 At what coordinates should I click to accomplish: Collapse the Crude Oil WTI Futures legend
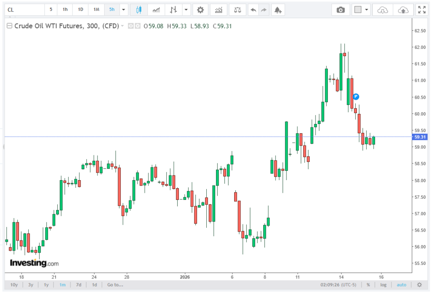tap(9, 26)
